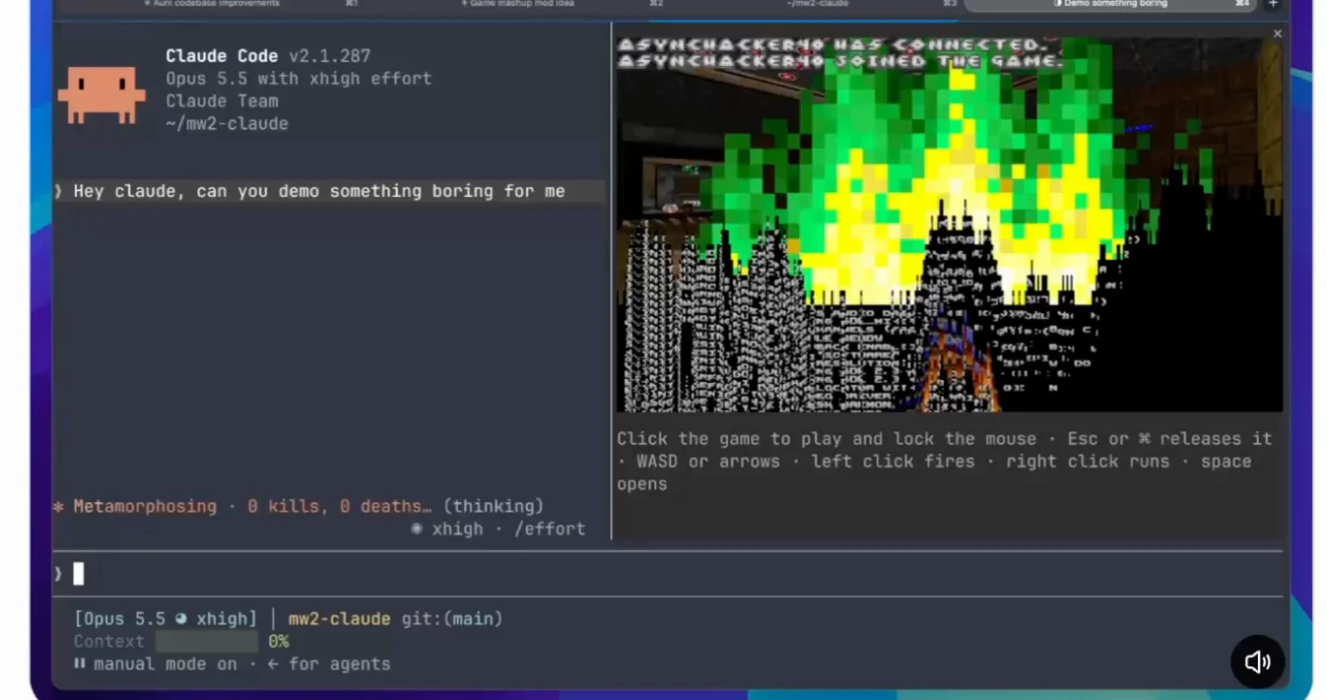This screenshot has width=1327, height=700.
Task: Click 'Opus 5.5 with xhigh effort' header text
Action: point(299,79)
